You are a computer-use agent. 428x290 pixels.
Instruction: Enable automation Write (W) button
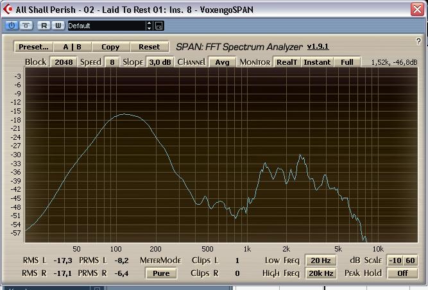click(x=58, y=26)
